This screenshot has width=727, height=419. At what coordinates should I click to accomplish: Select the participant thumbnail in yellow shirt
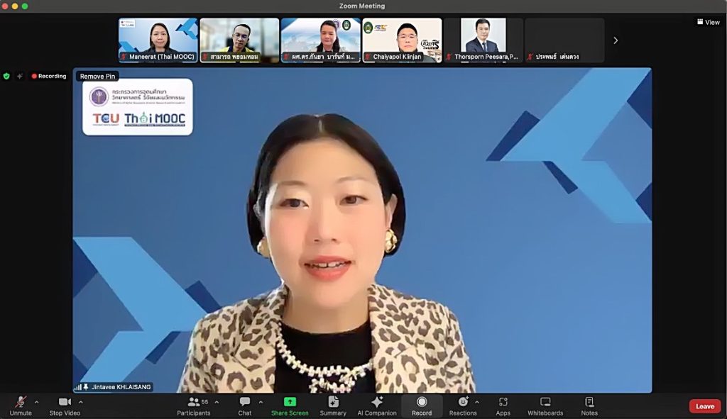(239, 40)
